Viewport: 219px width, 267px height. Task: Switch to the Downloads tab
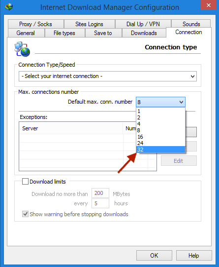(144, 33)
